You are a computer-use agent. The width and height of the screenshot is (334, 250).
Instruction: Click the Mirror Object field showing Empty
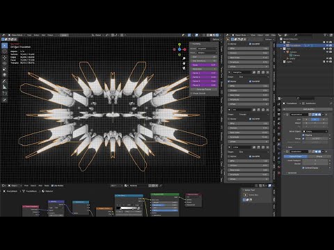(x=315, y=131)
